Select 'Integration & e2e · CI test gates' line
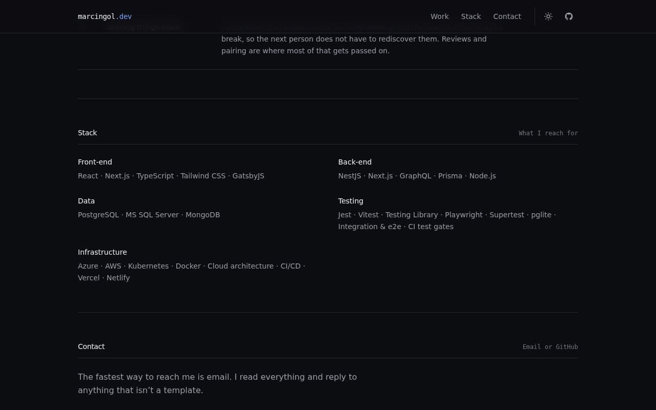 pyautogui.click(x=396, y=227)
